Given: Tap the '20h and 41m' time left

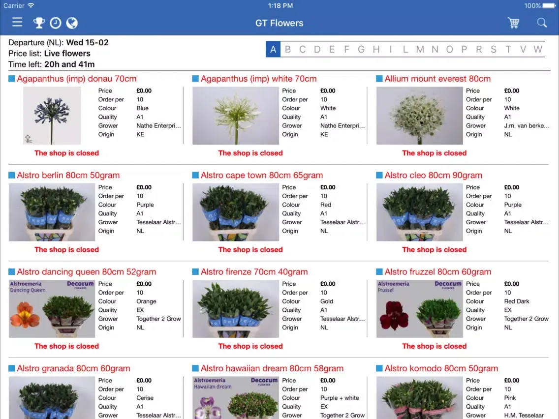Looking at the screenshot, I should tap(69, 64).
